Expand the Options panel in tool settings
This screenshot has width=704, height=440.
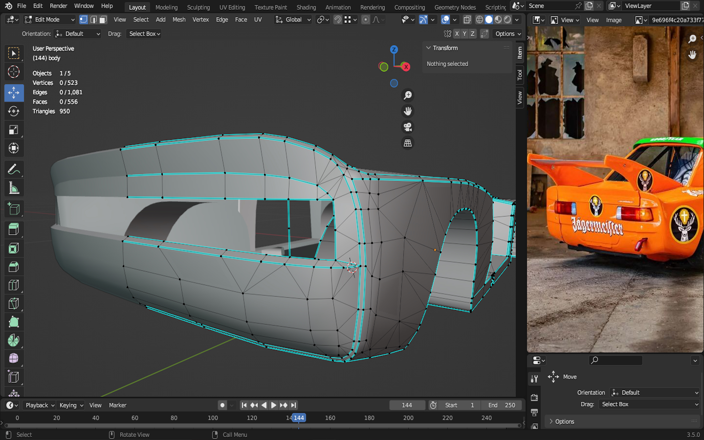pyautogui.click(x=564, y=421)
